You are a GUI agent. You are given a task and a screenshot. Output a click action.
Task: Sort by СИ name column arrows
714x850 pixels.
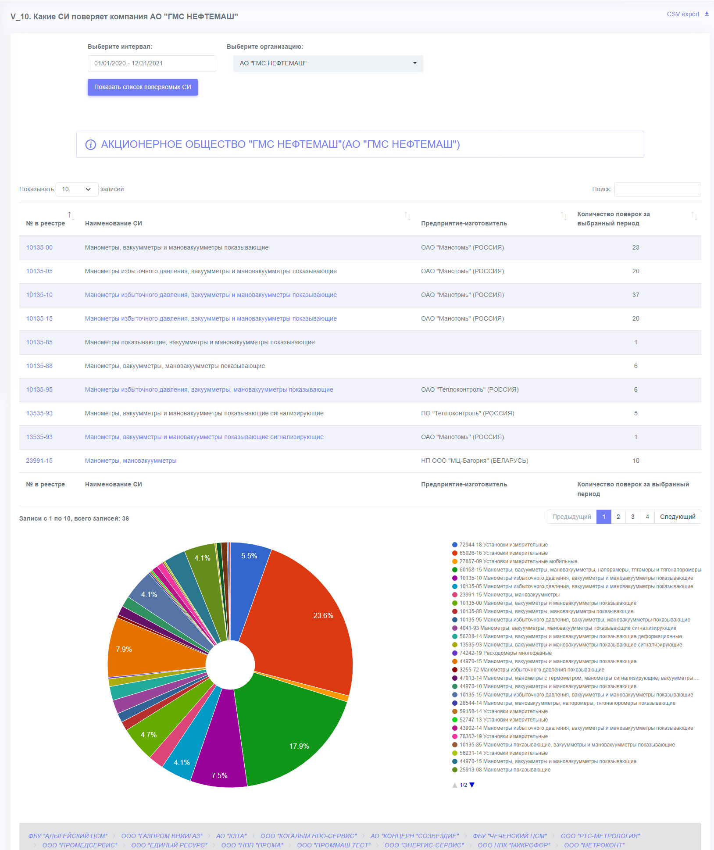click(407, 216)
